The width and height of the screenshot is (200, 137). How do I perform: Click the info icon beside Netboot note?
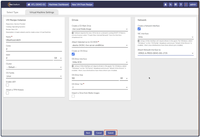click(73, 33)
